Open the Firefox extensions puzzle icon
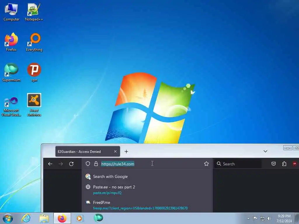The image size is (299, 224). click(284, 164)
